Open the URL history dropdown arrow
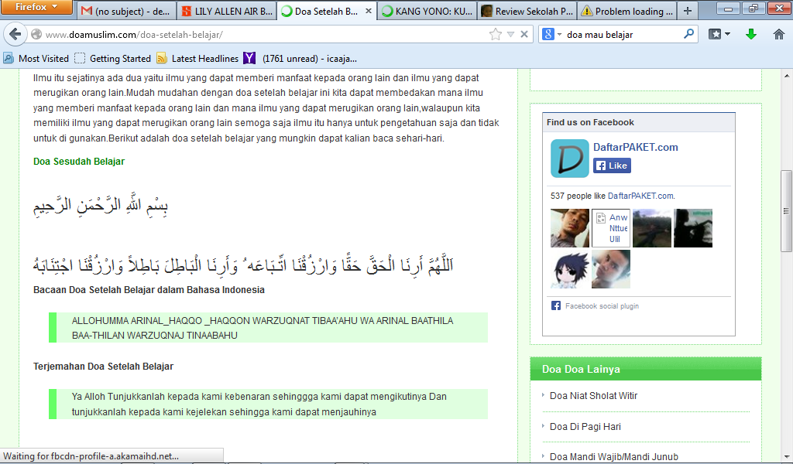 point(511,34)
